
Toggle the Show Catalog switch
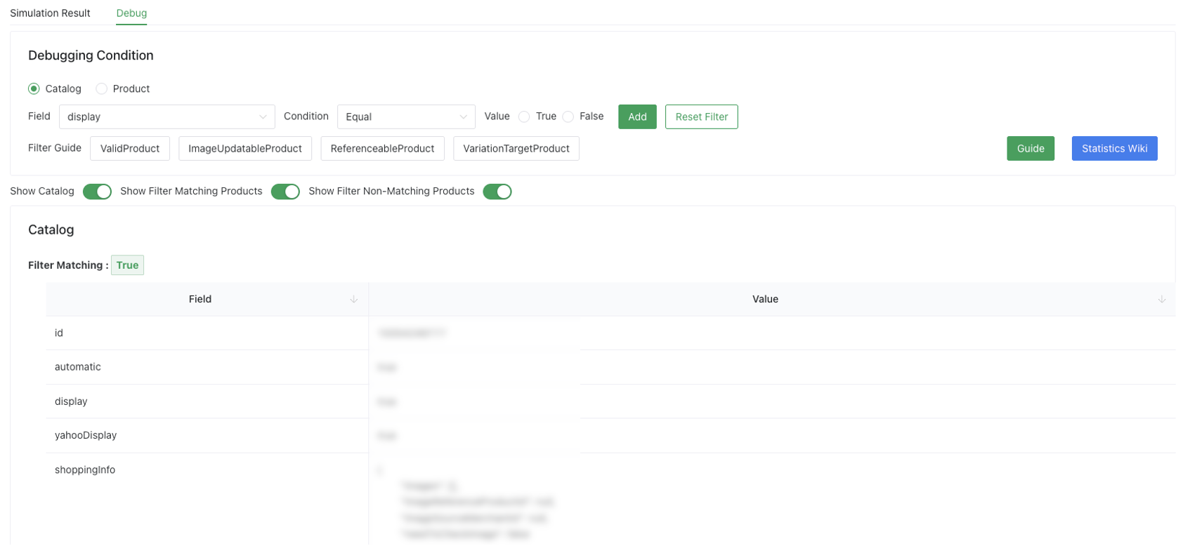click(97, 192)
